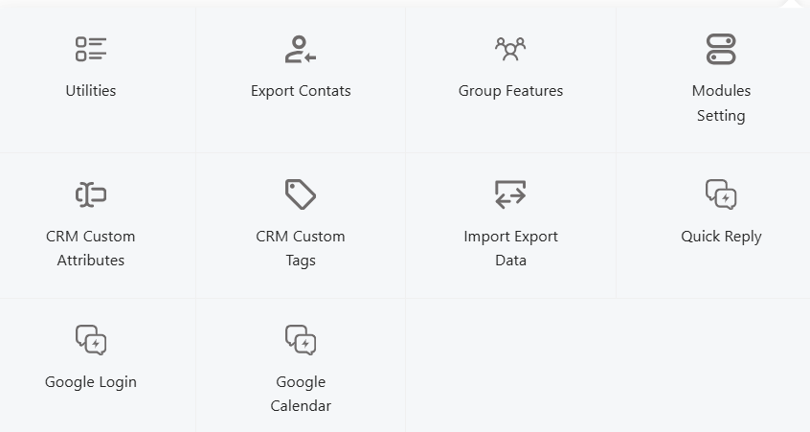Open the Utilities menu label
The height and width of the screenshot is (432, 810).
[x=91, y=90]
